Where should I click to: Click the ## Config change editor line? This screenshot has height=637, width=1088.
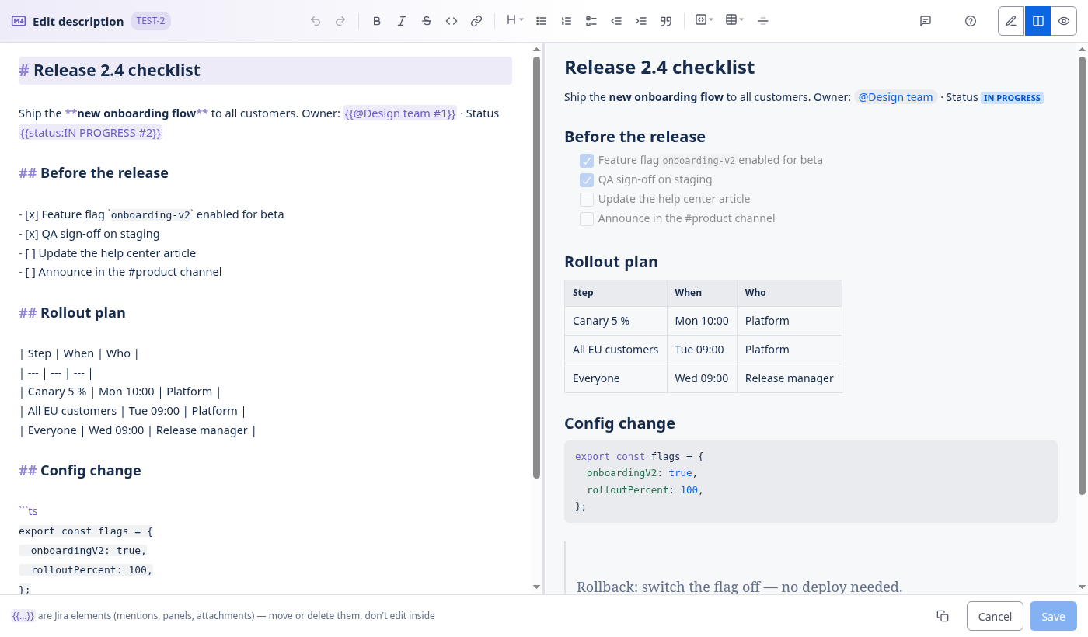click(80, 471)
